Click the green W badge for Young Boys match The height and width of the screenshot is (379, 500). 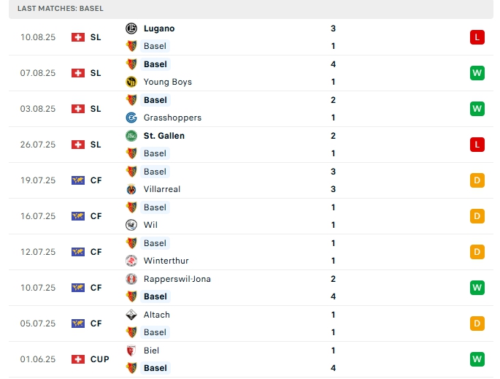coord(477,73)
